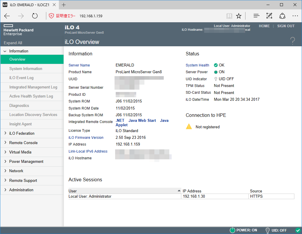The image size is (302, 234).
Task: Click the UID lightbulb icon in footer
Action: (267, 230)
